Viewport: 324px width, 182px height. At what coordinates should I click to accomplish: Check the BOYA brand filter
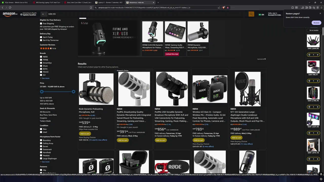(x=41, y=69)
